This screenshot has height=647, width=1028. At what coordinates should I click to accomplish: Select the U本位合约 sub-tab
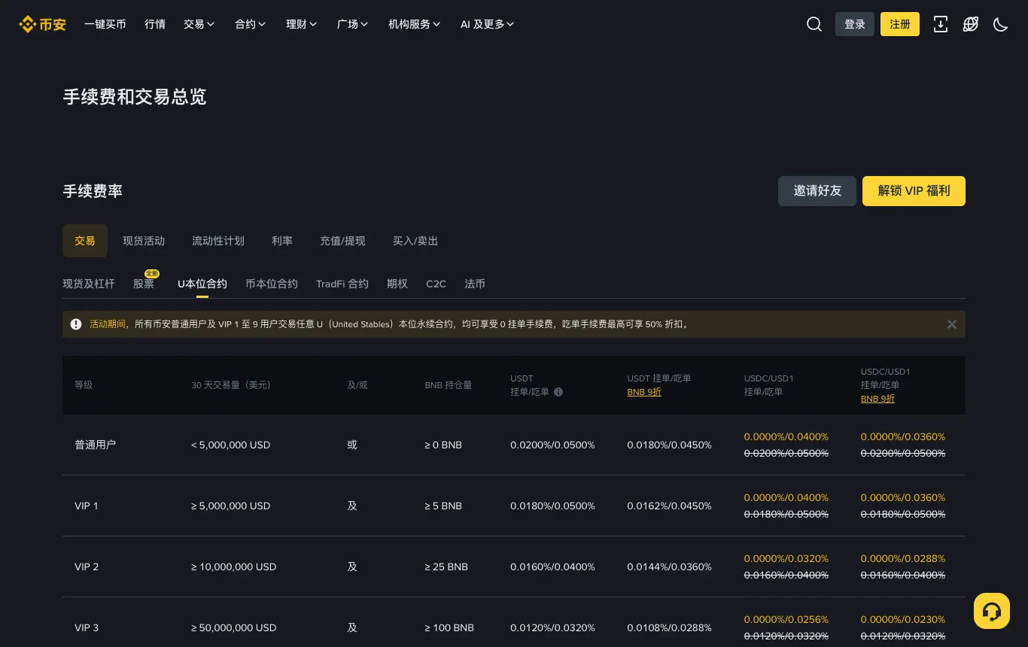pos(202,284)
